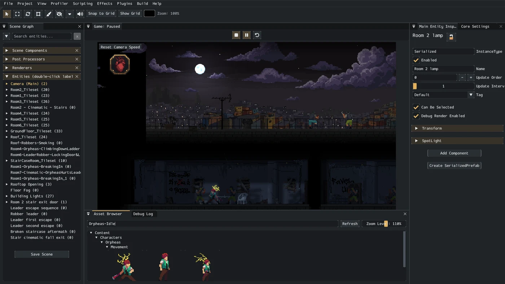
Task: Select the pointer selection tool
Action: [x=7, y=14]
